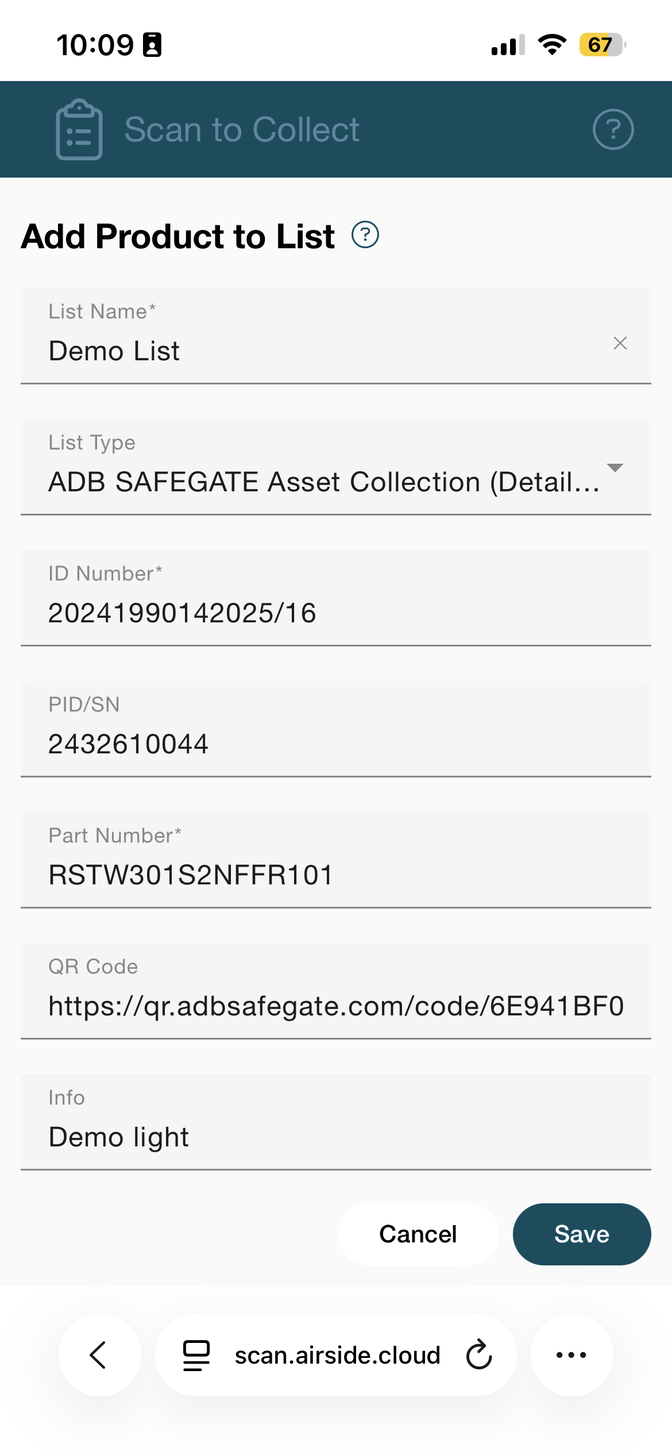Open help from the header question mark
The height and width of the screenshot is (1455, 672).
coord(613,130)
